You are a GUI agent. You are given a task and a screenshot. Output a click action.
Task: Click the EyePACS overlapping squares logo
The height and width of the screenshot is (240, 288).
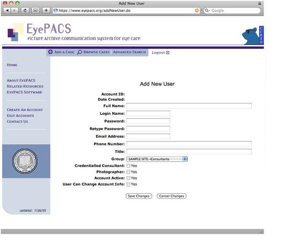tap(16, 32)
